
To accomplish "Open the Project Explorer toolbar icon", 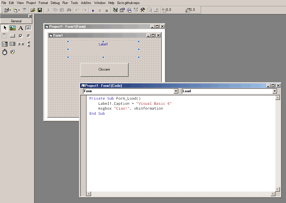I will pyautogui.click(x=115, y=10).
